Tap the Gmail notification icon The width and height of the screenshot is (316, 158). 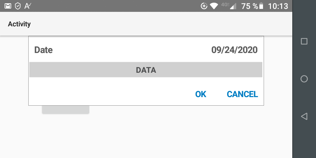click(x=8, y=6)
